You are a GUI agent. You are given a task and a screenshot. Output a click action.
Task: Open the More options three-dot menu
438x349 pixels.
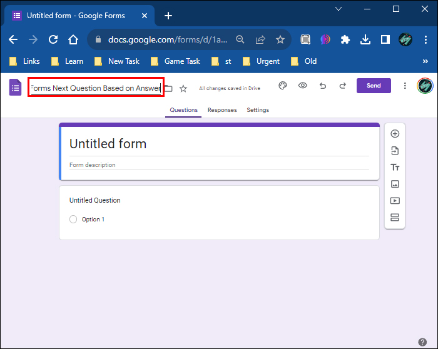point(405,86)
